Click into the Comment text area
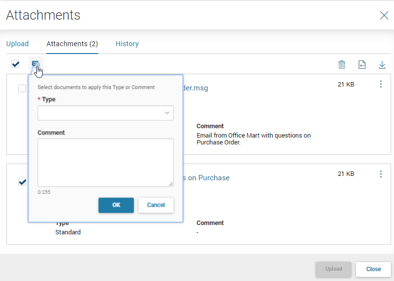This screenshot has width=394, height=281. click(106, 163)
